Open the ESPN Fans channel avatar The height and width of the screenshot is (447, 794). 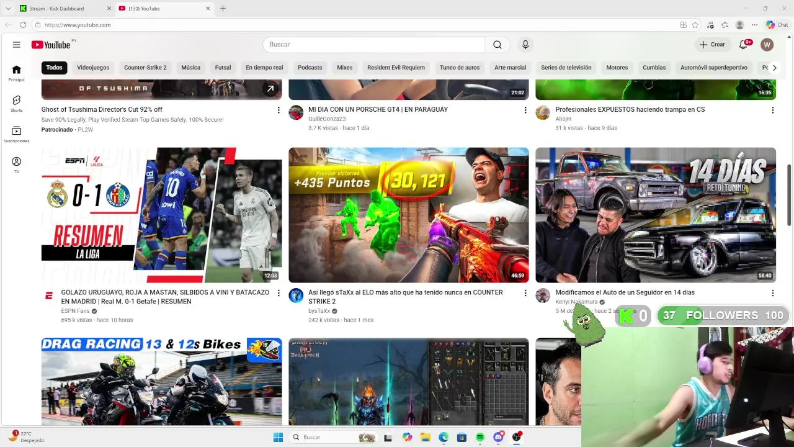[48, 296]
